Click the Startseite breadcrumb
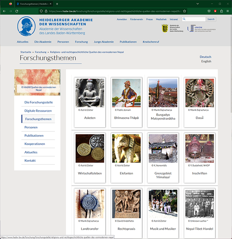The width and height of the screenshot is (232, 239). click(26, 52)
